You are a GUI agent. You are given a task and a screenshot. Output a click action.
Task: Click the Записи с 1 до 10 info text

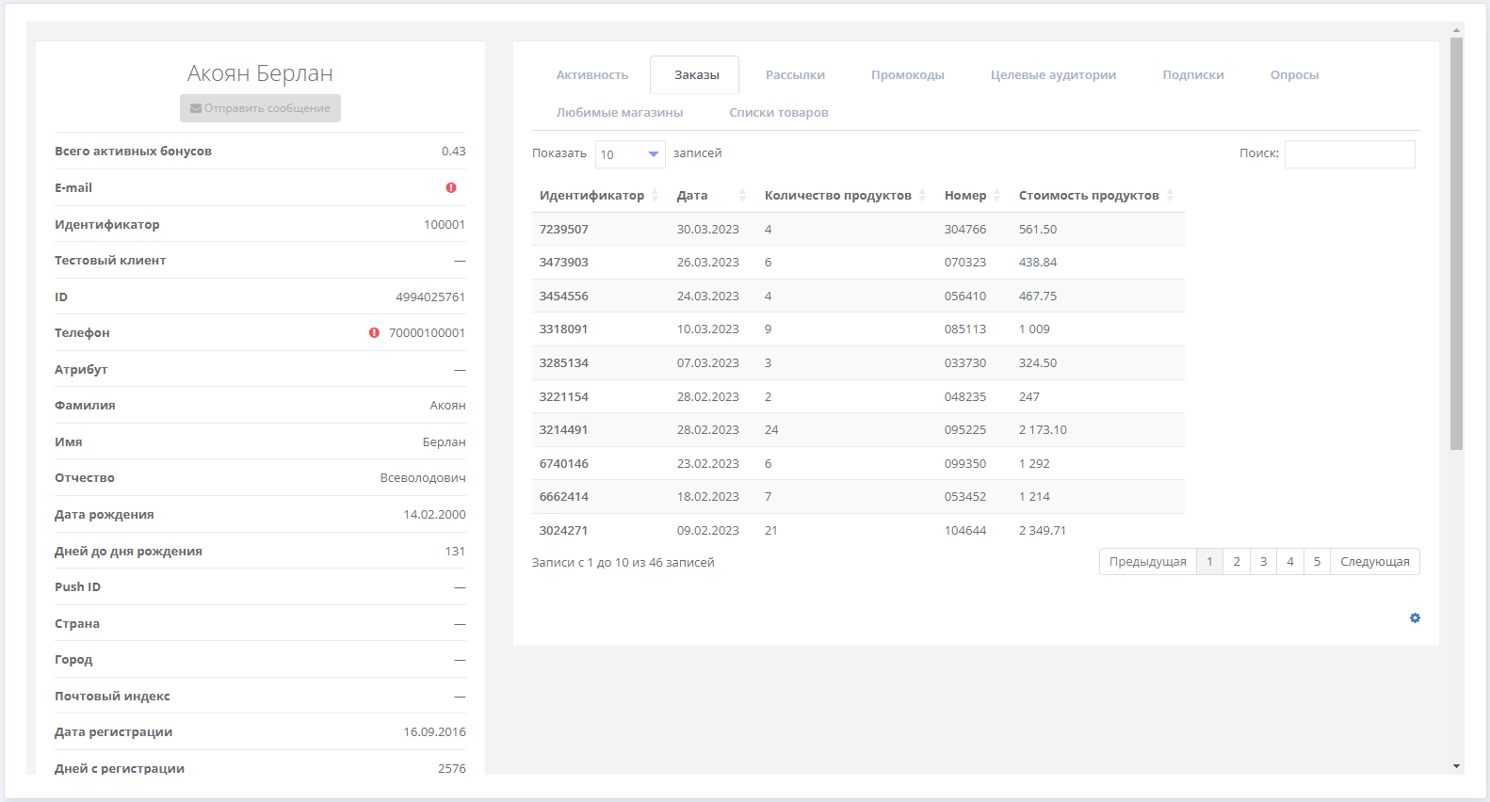623,563
